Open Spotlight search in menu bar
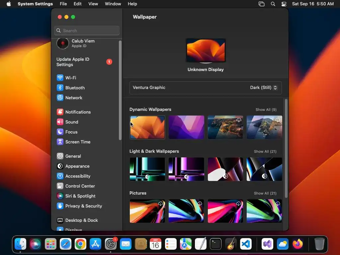The height and width of the screenshot is (255, 340). tap(273, 4)
